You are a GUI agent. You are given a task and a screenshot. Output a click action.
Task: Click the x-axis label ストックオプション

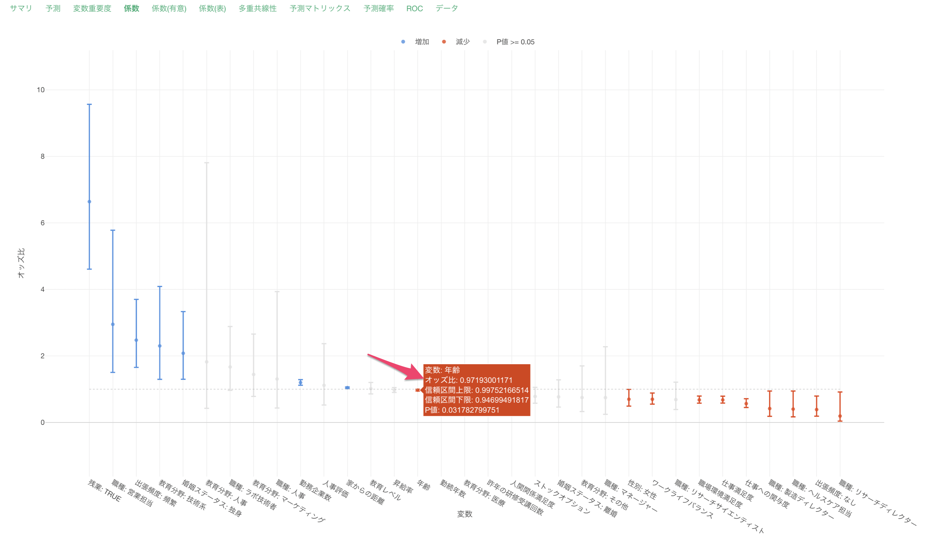pyautogui.click(x=562, y=497)
